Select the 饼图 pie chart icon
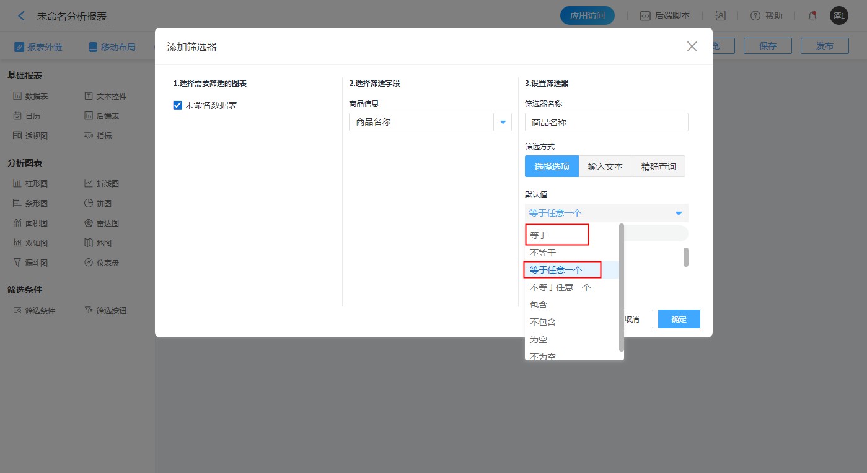Image resolution: width=867 pixels, height=473 pixels. pos(89,204)
